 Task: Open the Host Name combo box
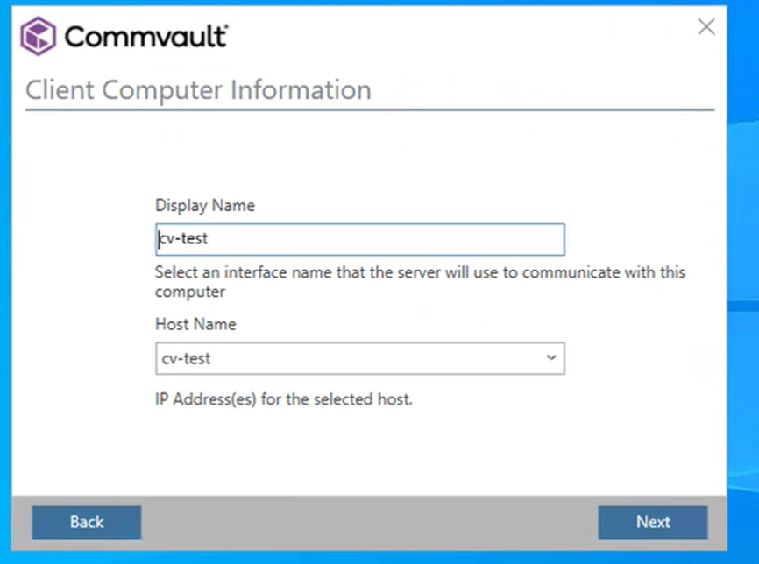(x=360, y=358)
